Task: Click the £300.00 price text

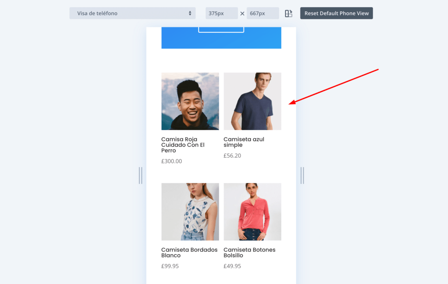Action: (171, 161)
